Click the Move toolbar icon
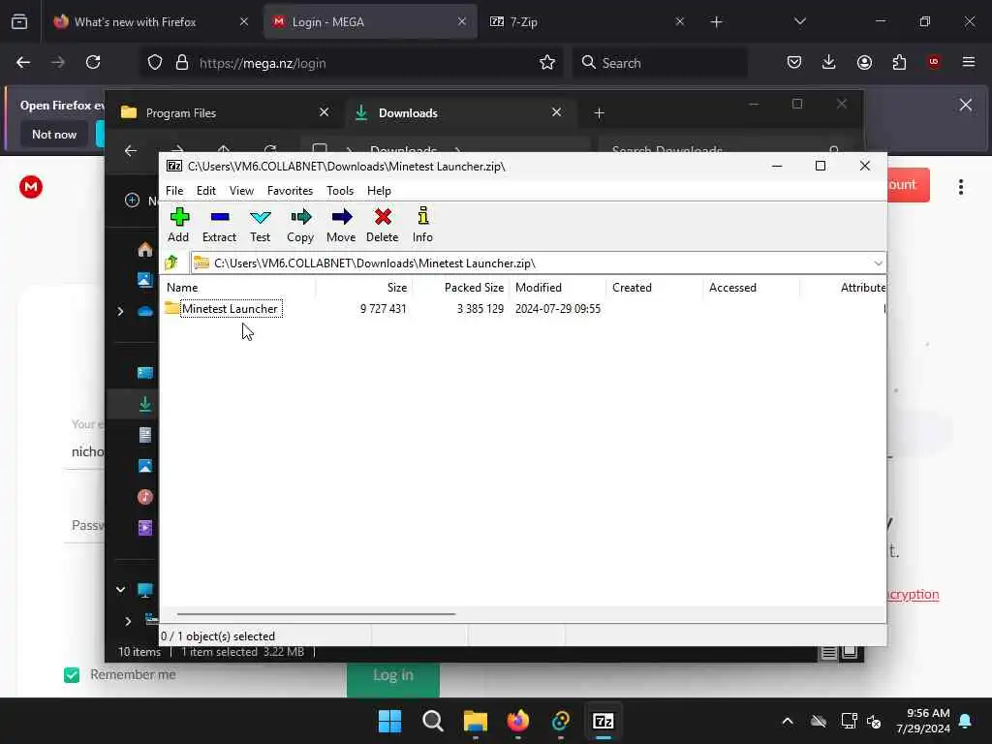Viewport: 992px width, 744px height. coord(341,225)
